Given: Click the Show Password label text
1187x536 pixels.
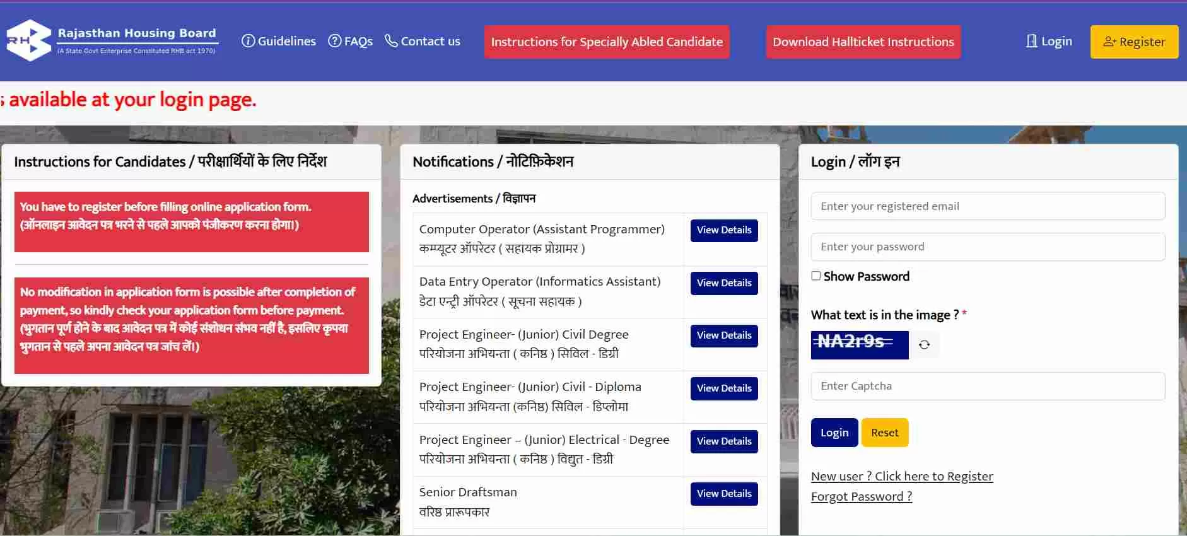Looking at the screenshot, I should pos(867,276).
